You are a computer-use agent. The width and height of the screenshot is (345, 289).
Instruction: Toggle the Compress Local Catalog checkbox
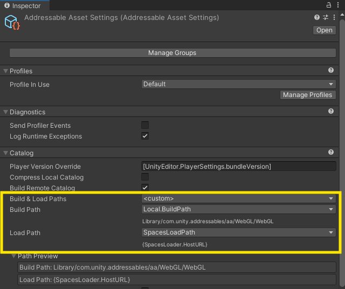point(145,177)
